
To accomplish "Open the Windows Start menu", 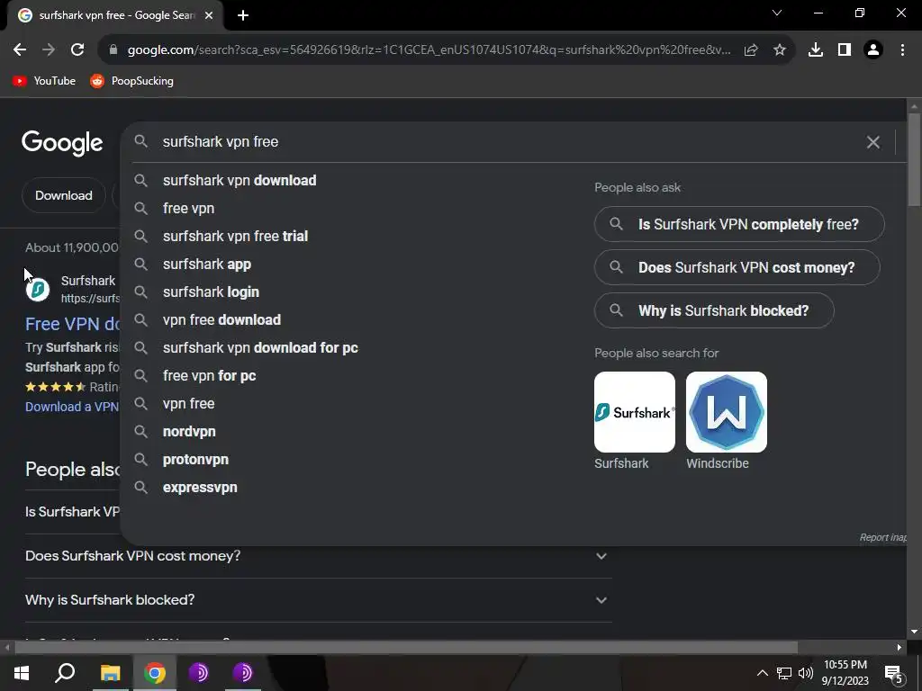I will point(22,673).
